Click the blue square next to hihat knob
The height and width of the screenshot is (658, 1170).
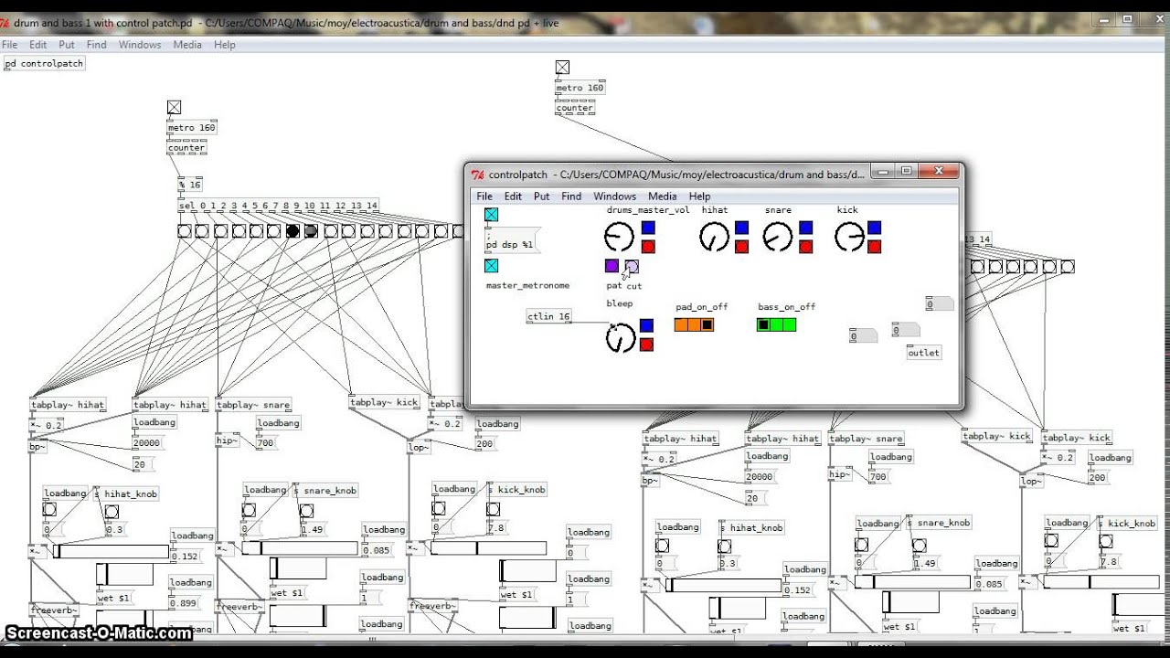point(742,228)
